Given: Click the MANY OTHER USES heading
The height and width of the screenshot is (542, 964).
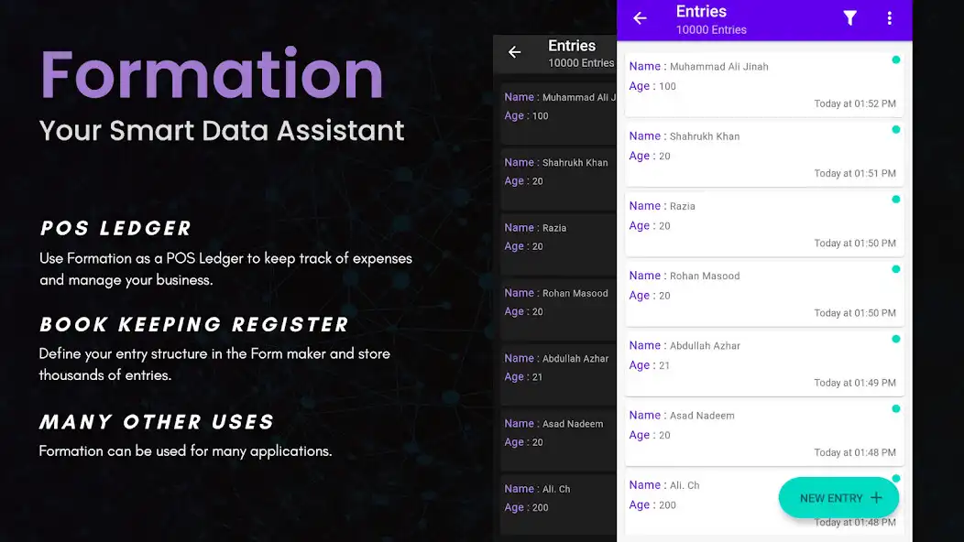Looking at the screenshot, I should (157, 421).
